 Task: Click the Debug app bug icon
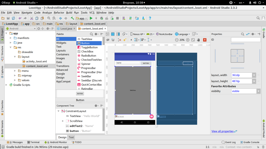[x=102, y=18]
